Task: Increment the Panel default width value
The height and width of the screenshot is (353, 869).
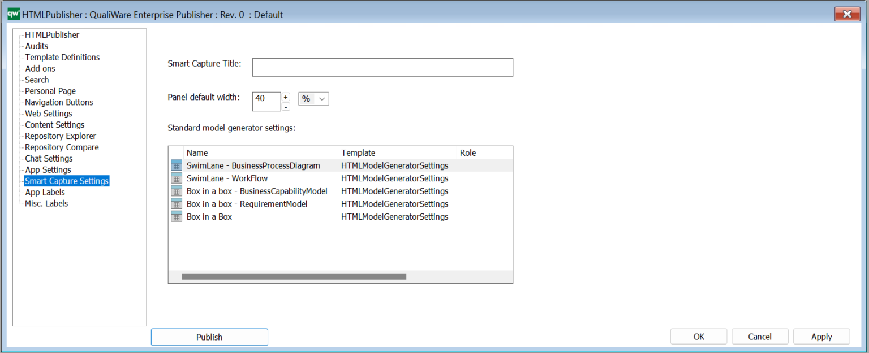Action: coord(286,97)
